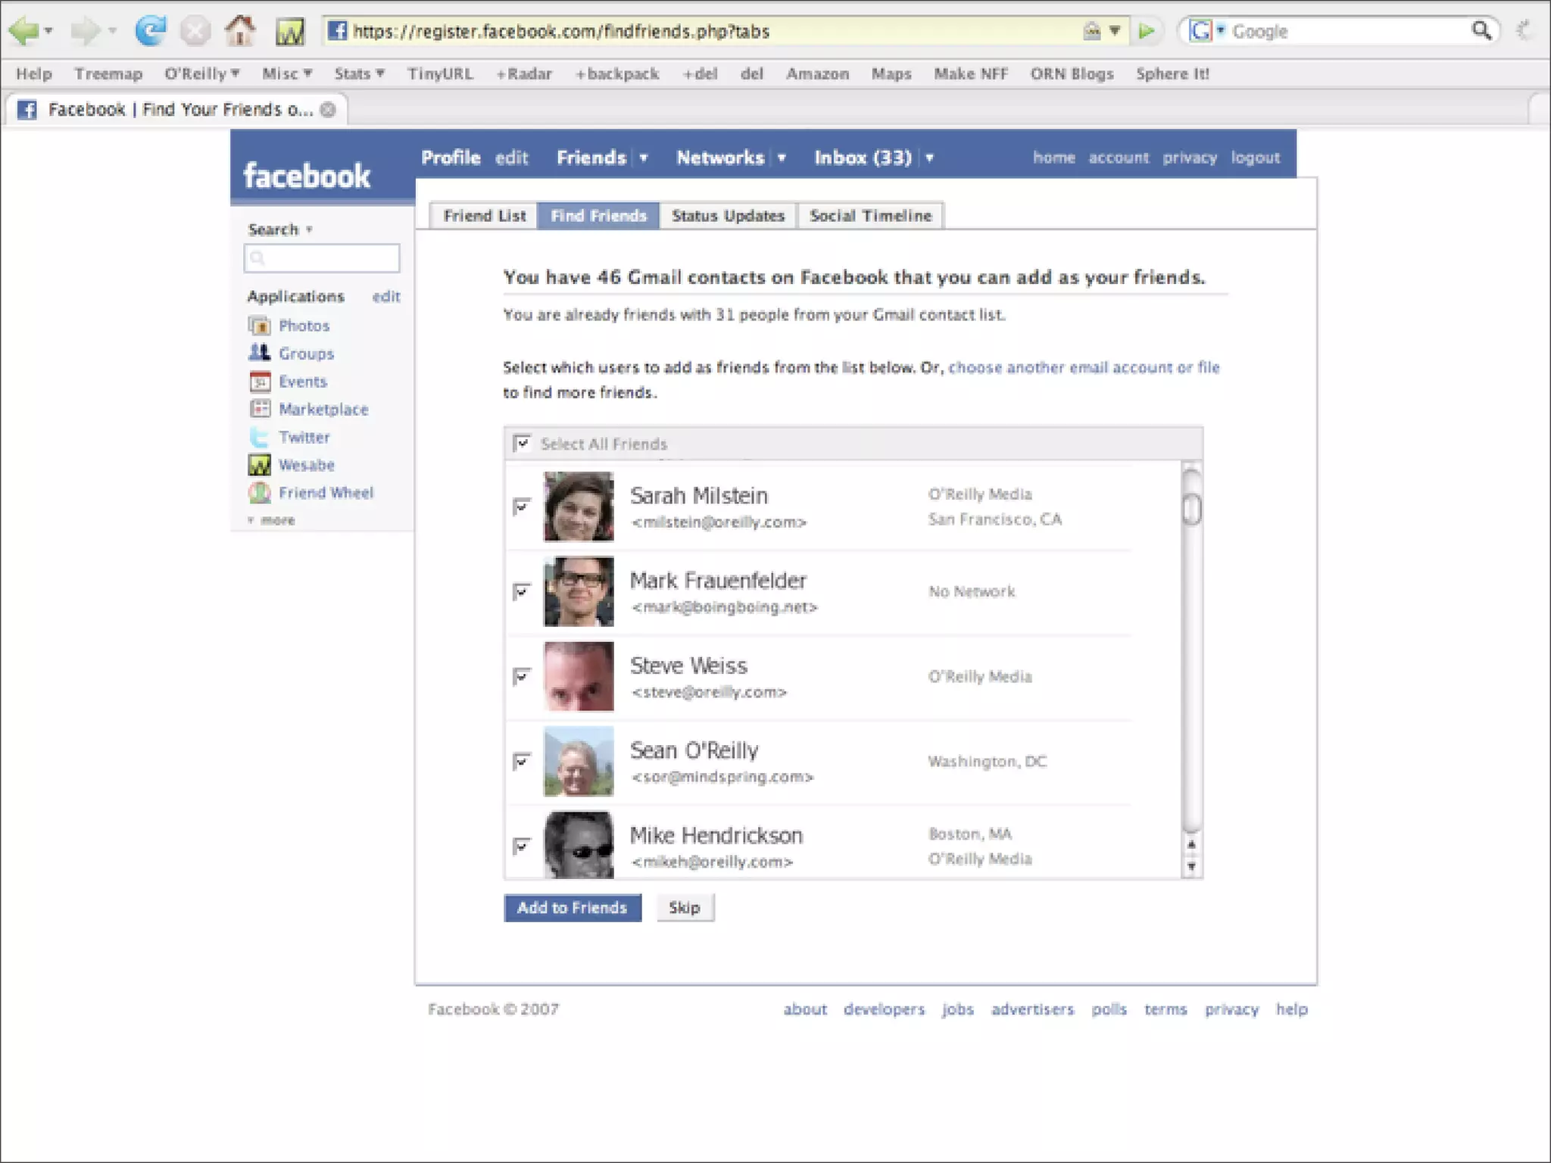Open the Friends menu dropdown arrow
The image size is (1551, 1163).
pyautogui.click(x=644, y=158)
